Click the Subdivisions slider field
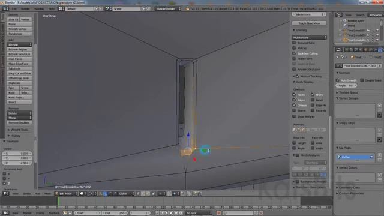The height and width of the screenshot is (216, 384). coord(309,14)
